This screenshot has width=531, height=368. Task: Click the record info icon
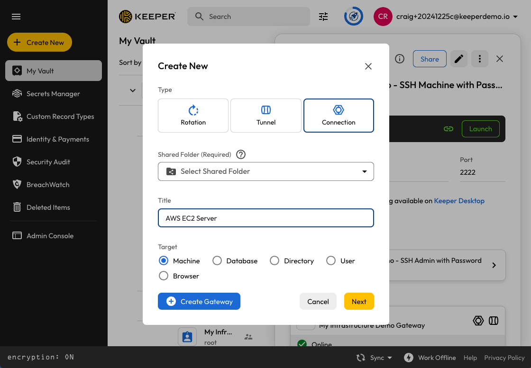400,59
